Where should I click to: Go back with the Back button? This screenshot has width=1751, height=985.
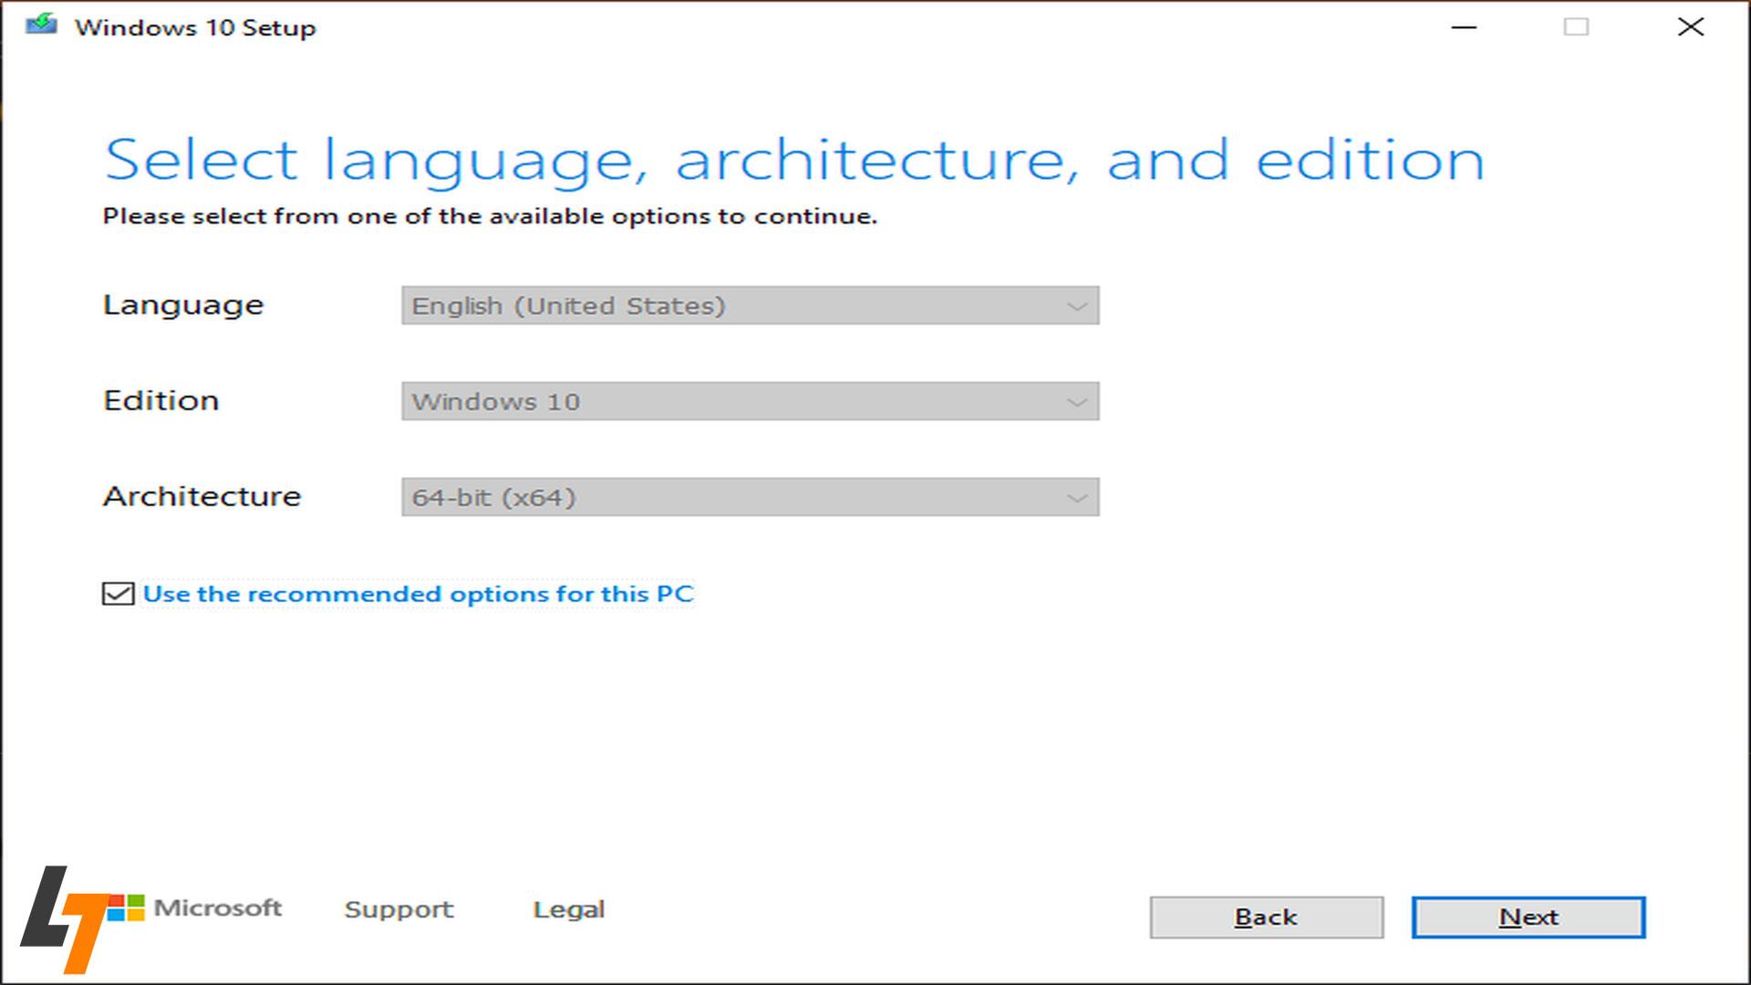(x=1266, y=917)
